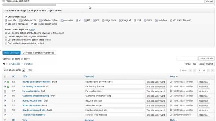Go to last page arrow
Image resolution: width=216 pixels, height=121 pixels.
(x=213, y=71)
